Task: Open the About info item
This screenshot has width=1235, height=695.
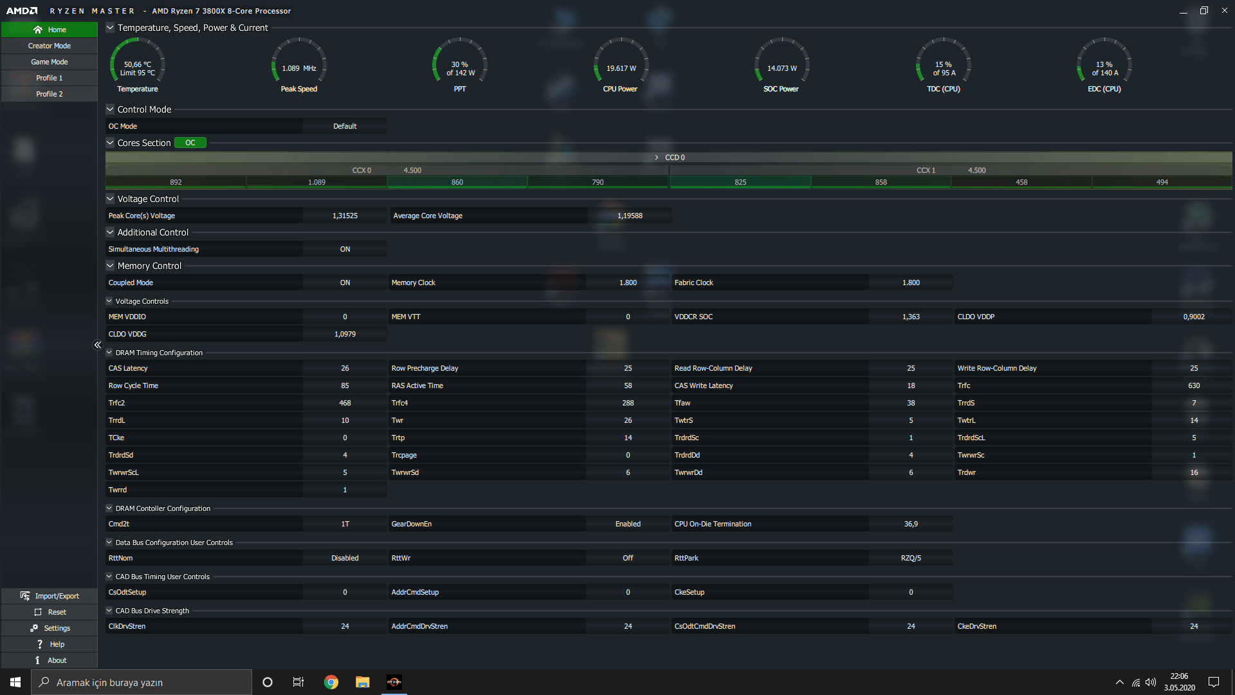Action: click(37, 660)
